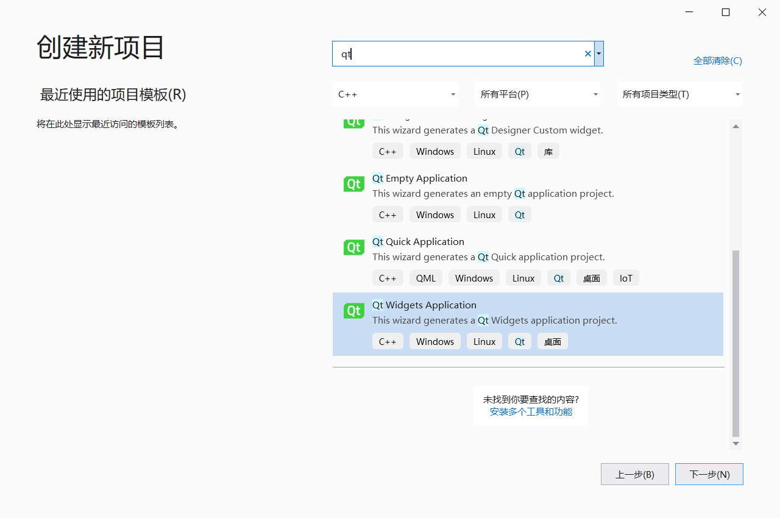Image resolution: width=780 pixels, height=518 pixels.
Task: Click description 'This wizard generates an empty Qt application project.'
Action: click(x=493, y=194)
